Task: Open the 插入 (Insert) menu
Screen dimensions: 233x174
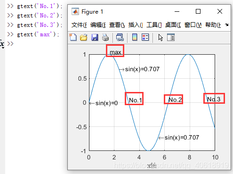Action: click(136, 25)
